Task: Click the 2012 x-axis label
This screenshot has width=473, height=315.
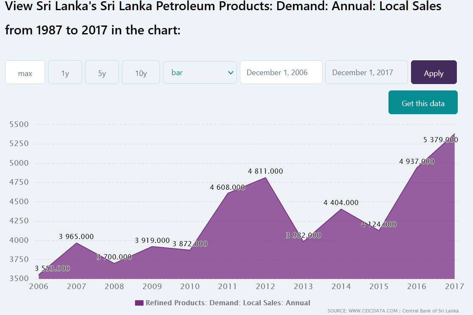Action: (x=265, y=287)
